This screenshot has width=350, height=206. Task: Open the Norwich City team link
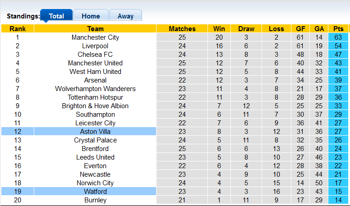[95, 183]
